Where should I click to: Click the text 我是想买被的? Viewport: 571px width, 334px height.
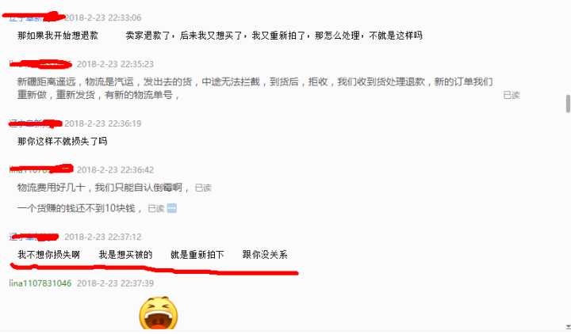[125, 255]
